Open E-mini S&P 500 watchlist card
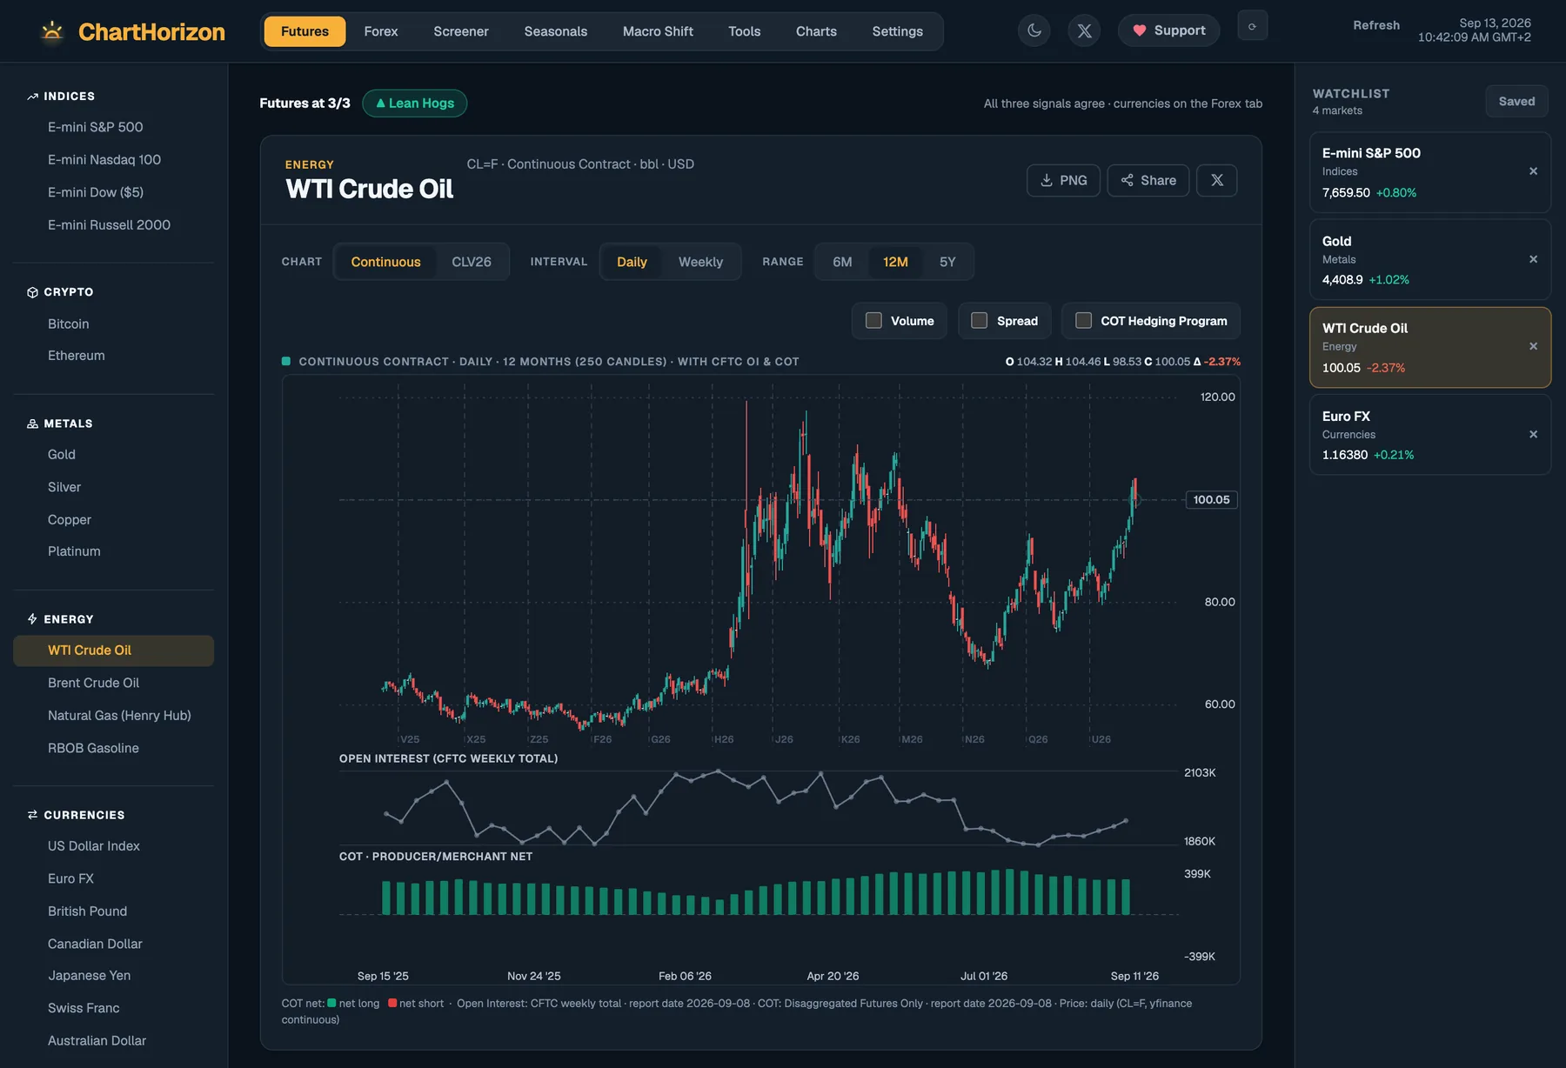Screen dimensions: 1566x1068 pos(1429,171)
